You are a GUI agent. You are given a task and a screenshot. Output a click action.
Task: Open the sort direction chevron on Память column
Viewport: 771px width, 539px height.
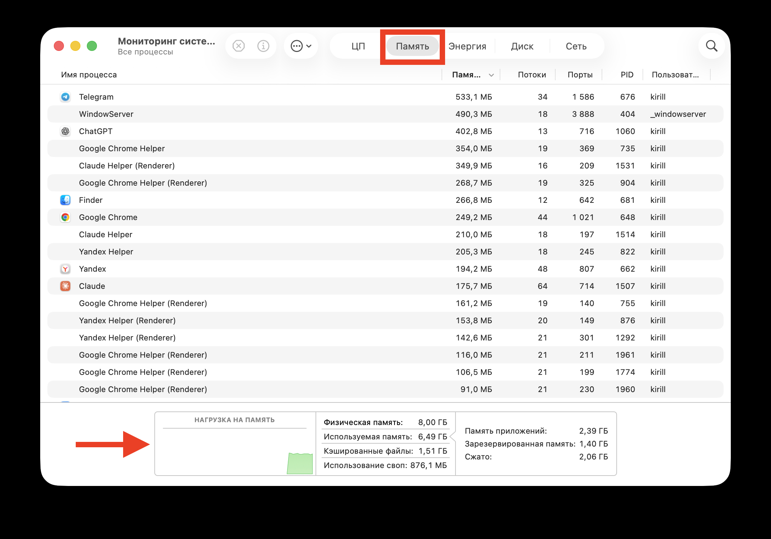491,75
